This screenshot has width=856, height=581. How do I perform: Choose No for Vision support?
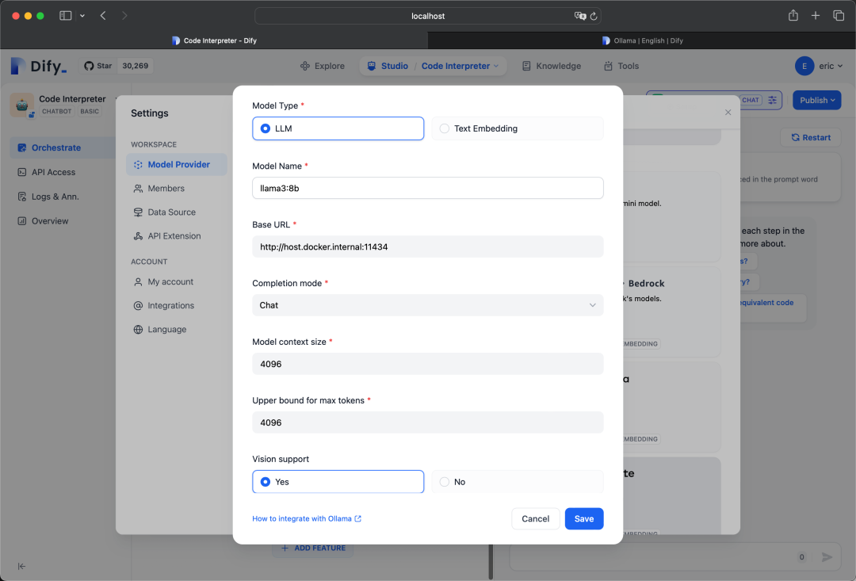click(518, 482)
